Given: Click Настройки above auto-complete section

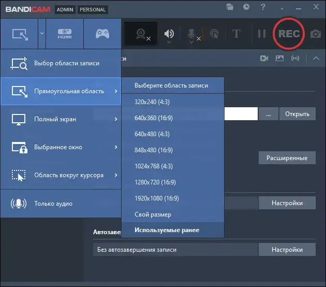Looking at the screenshot, I should click(x=287, y=203).
